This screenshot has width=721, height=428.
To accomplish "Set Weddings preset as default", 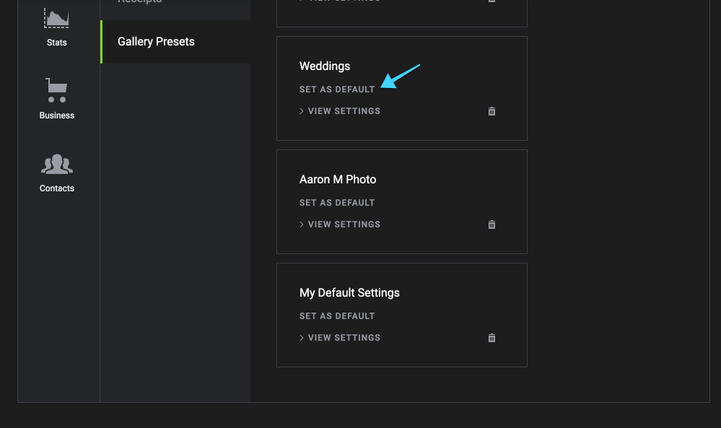I will click(x=337, y=89).
